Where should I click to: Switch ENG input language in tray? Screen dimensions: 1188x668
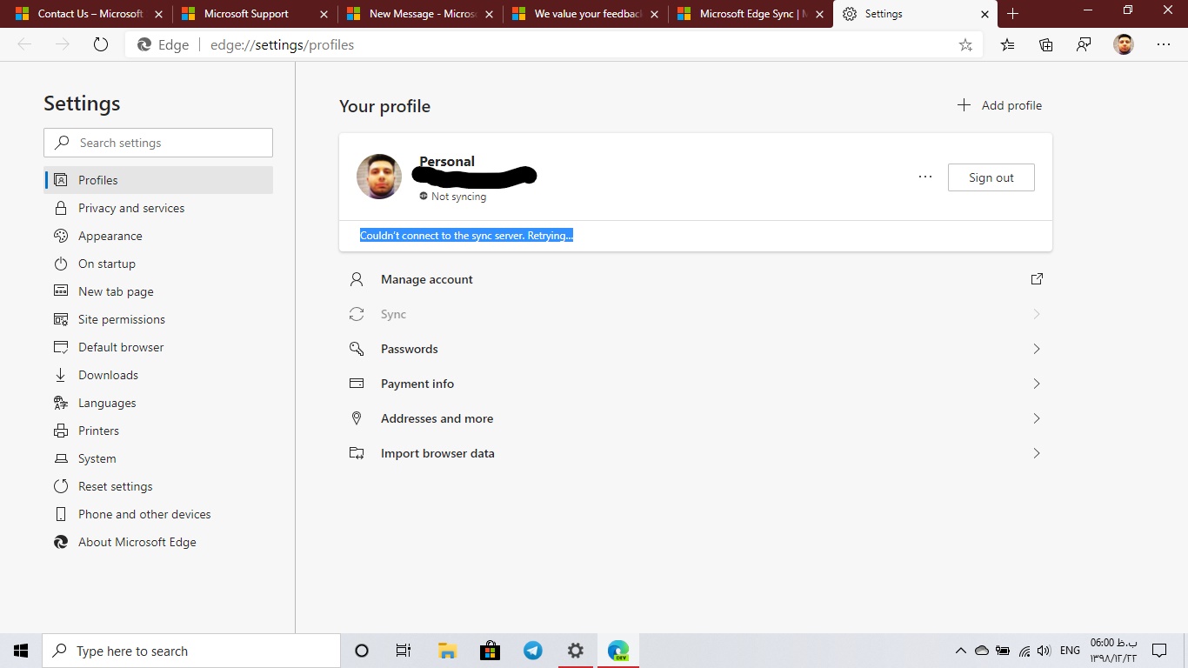[1071, 651]
